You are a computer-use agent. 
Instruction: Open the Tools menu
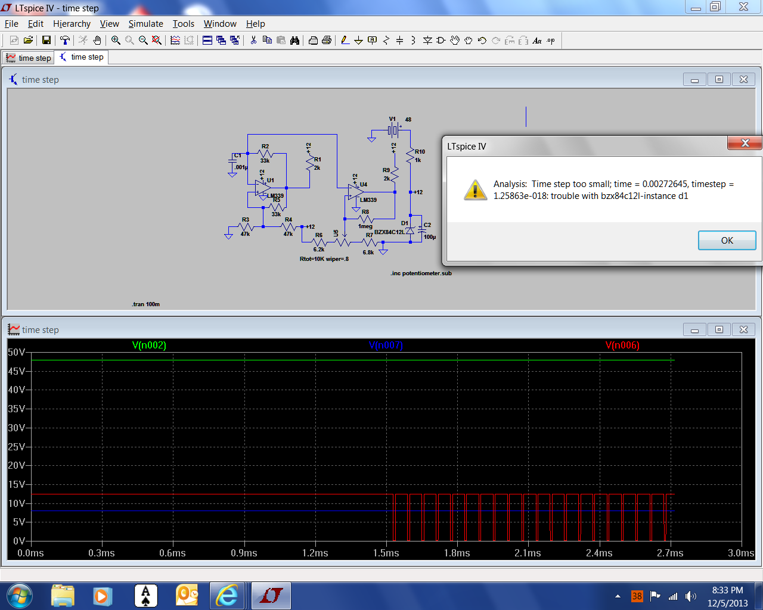coord(184,24)
